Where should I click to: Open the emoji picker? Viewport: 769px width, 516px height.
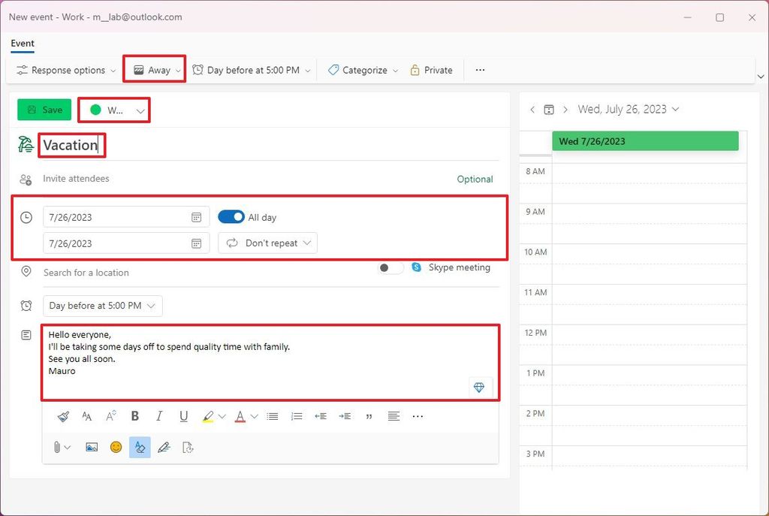pos(115,447)
